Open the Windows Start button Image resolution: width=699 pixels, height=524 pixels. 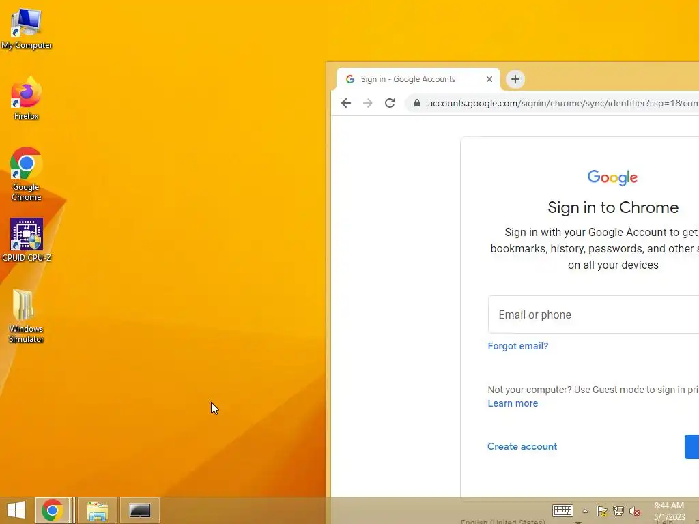pyautogui.click(x=16, y=510)
